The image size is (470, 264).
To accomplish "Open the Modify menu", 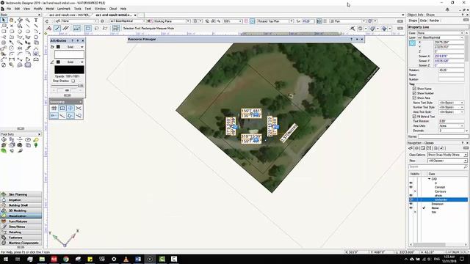I will (37, 9).
